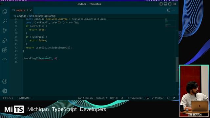210x118 pixels.
Task: Click 'return userIDs.includes(userID);' line
Action: tap(49, 48)
